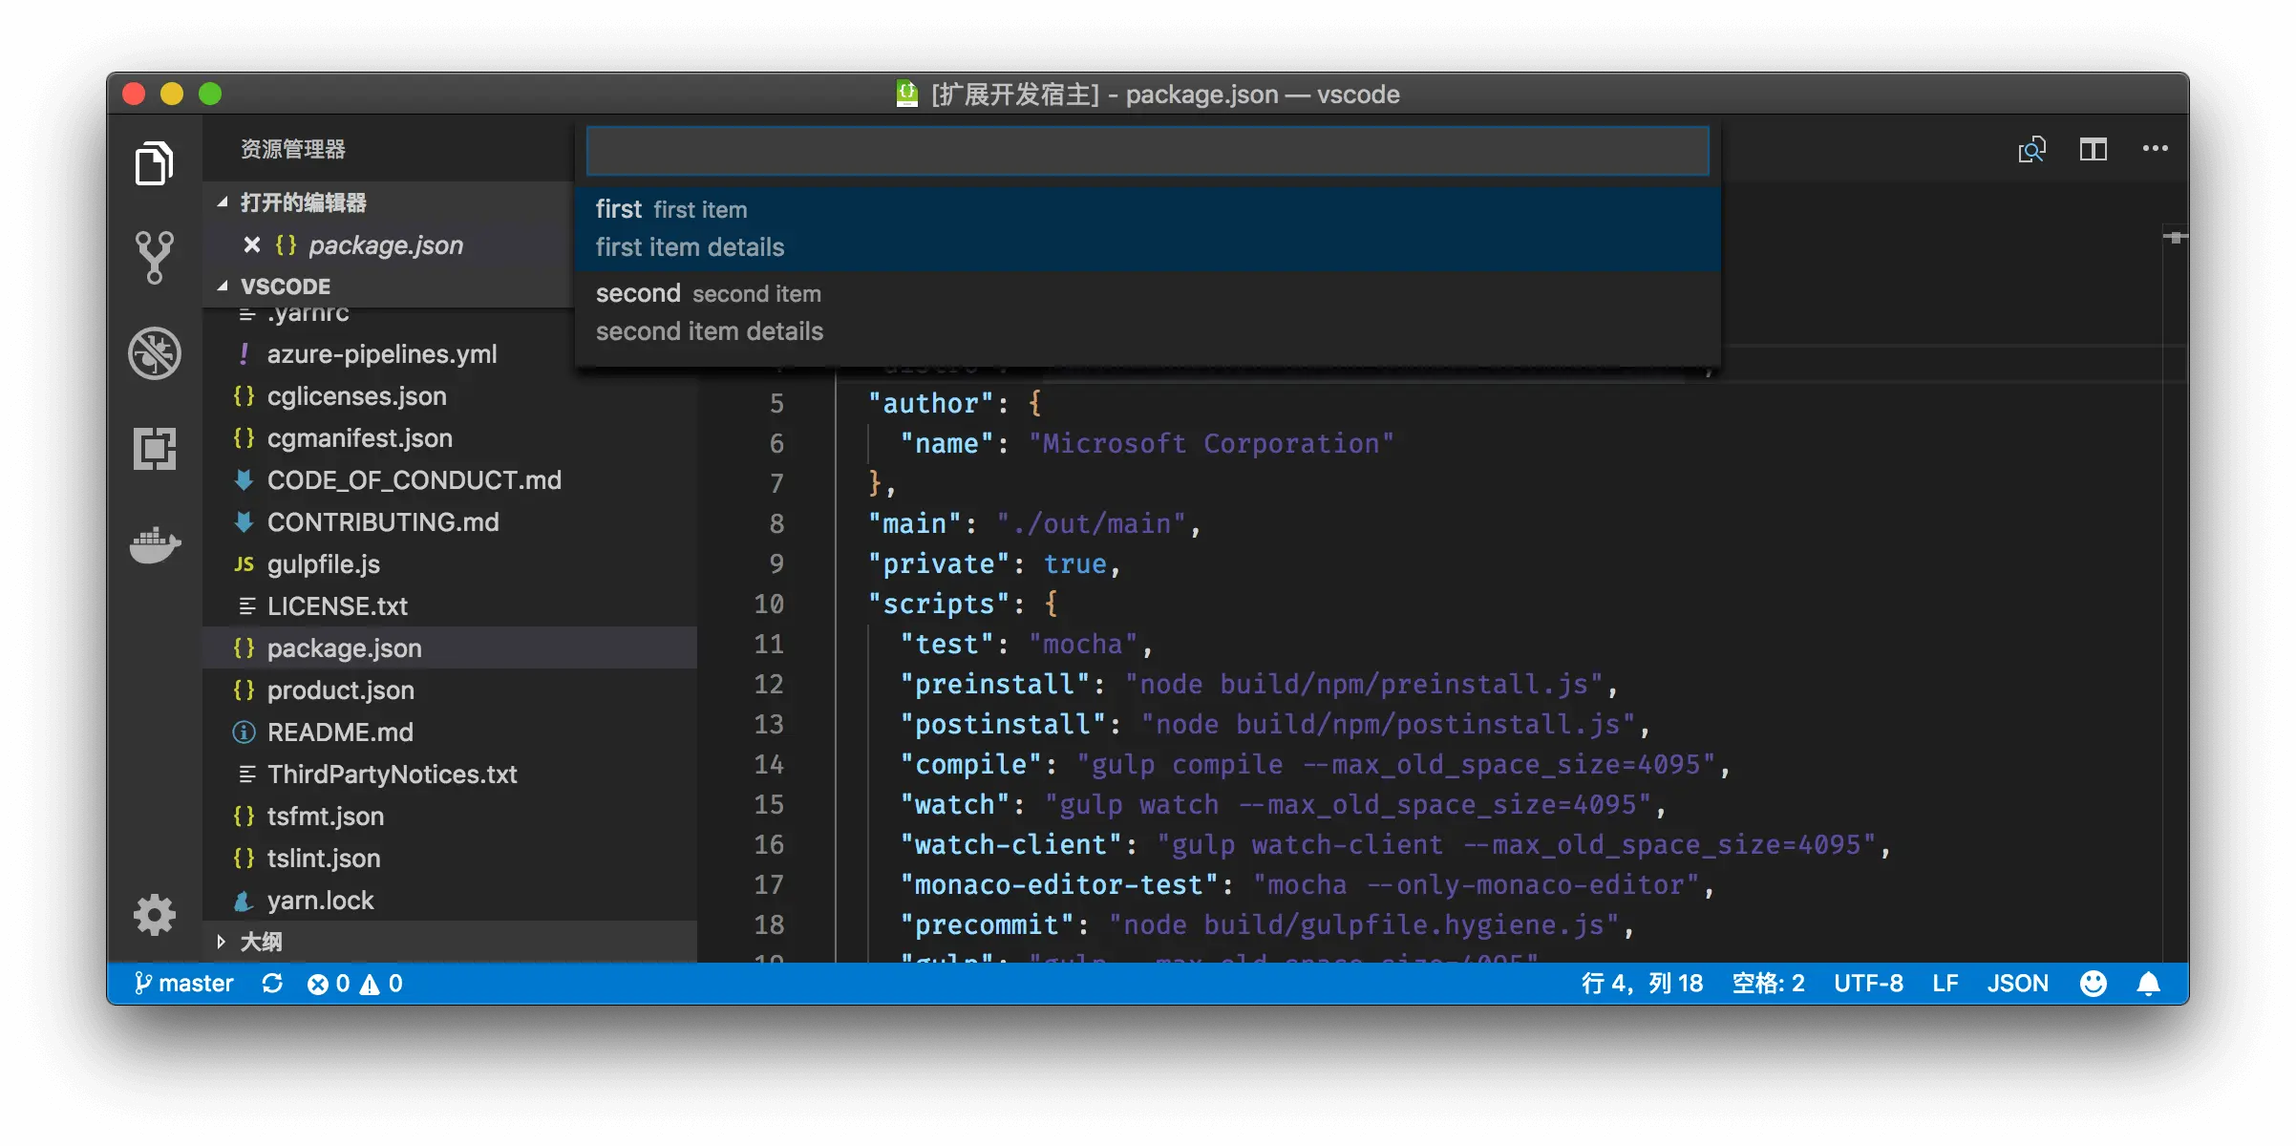Click the notifications bell icon

pyautogui.click(x=2148, y=984)
